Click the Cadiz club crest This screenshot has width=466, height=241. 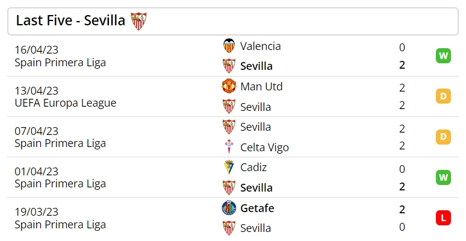click(x=229, y=167)
